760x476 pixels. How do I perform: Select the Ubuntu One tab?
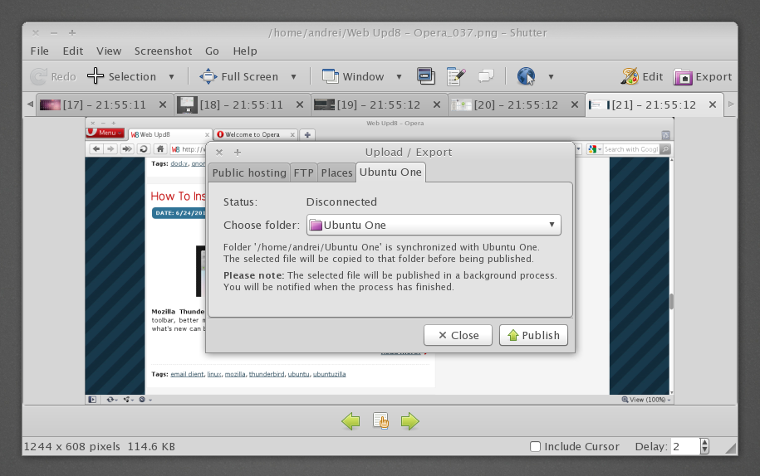390,172
